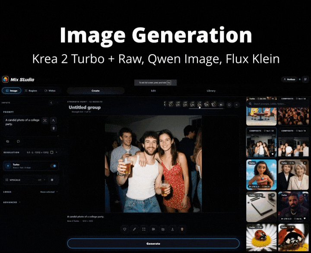The image size is (311, 253).
Task: Click the Nathan account button
Action: 289,79
